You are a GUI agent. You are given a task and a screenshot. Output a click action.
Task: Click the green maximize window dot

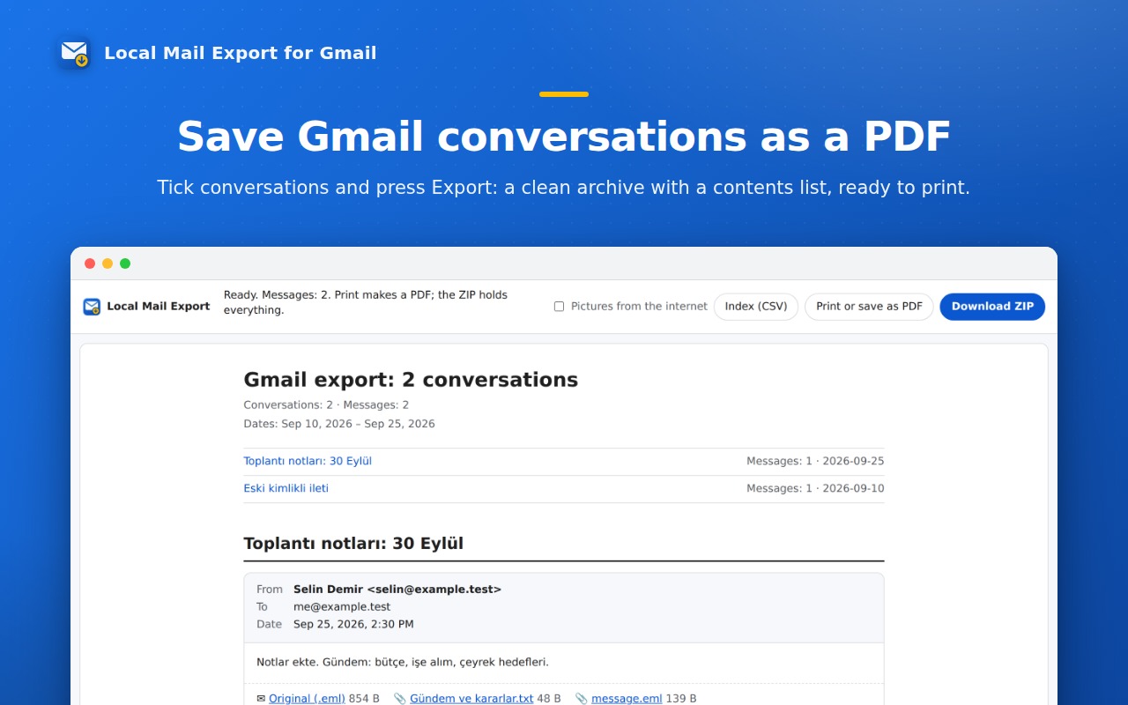125,263
